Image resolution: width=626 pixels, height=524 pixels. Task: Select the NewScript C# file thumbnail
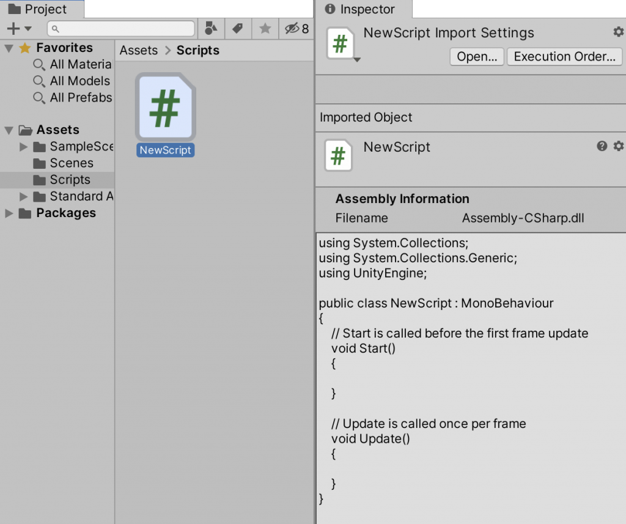point(165,108)
